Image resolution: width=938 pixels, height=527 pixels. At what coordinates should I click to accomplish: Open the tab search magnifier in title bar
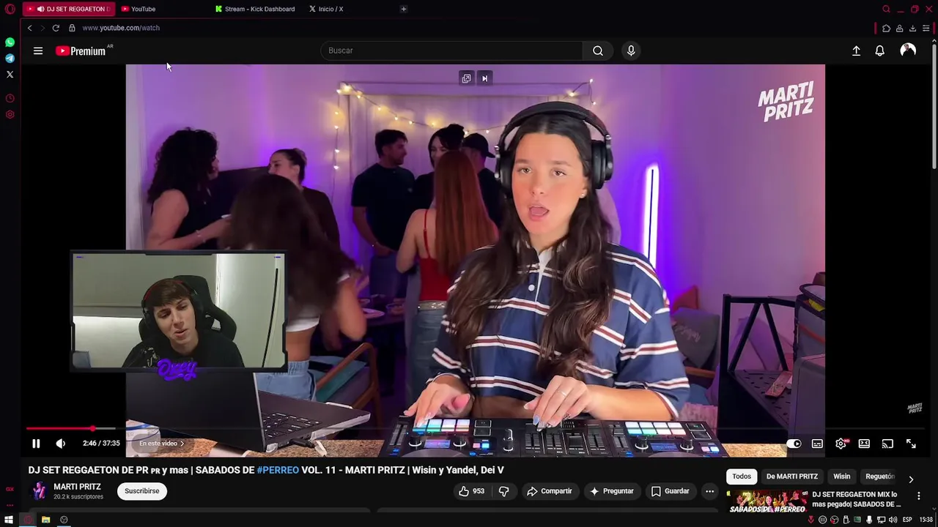coord(886,9)
